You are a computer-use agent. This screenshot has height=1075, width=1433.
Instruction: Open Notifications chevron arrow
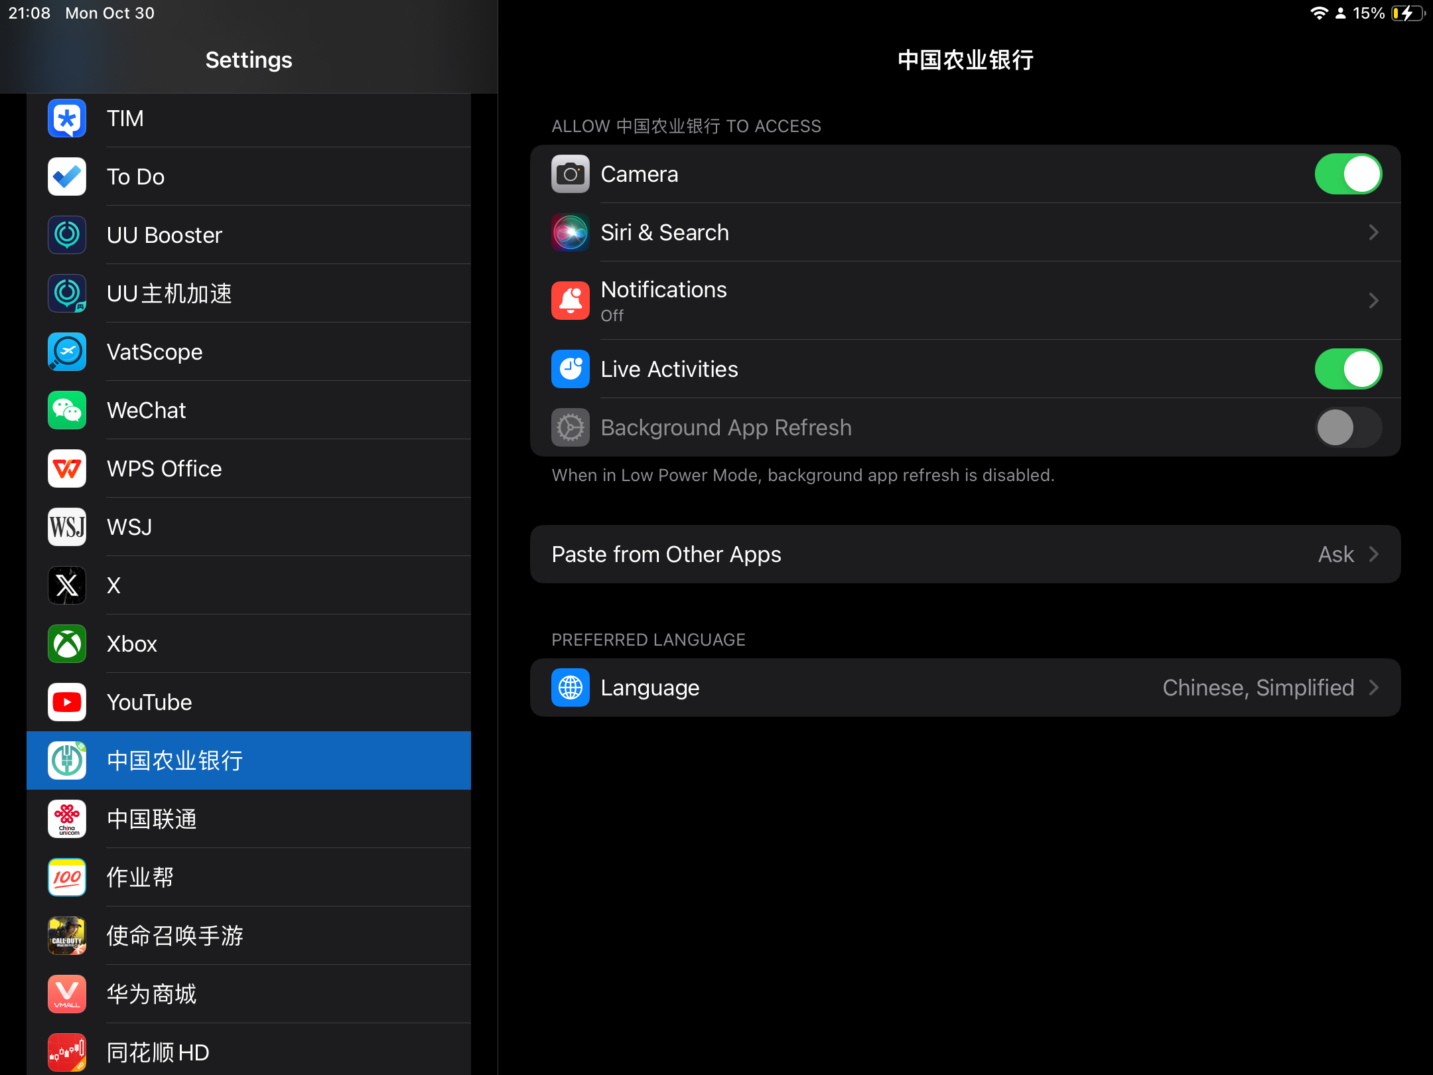(1373, 301)
